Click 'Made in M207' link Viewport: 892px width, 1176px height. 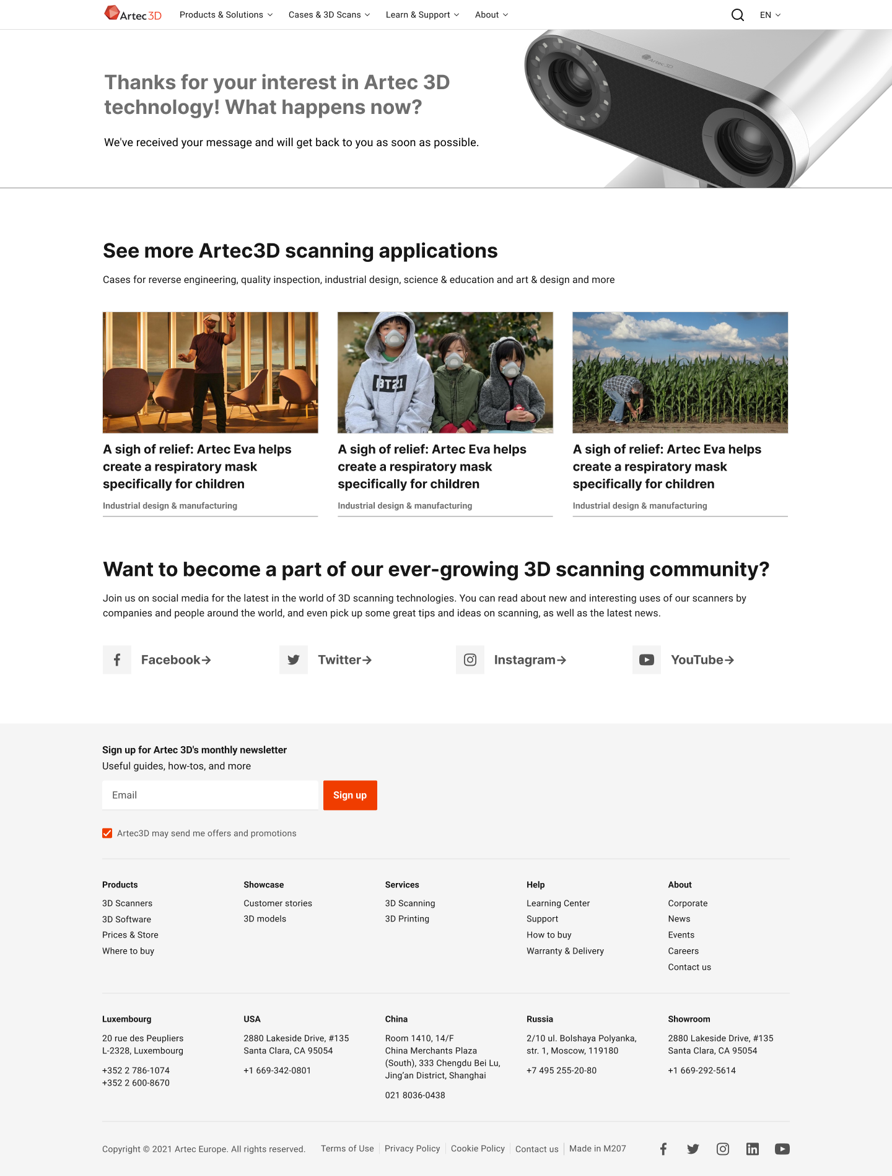tap(598, 1149)
